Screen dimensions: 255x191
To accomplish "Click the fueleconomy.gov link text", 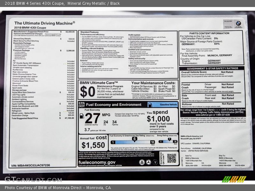I will click(97, 162).
